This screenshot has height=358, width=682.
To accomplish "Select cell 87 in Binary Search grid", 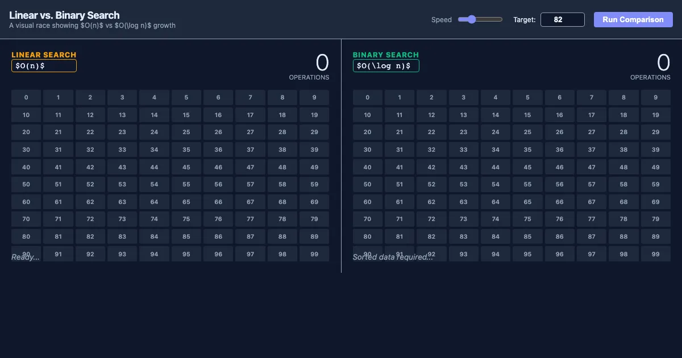I will (x=592, y=236).
